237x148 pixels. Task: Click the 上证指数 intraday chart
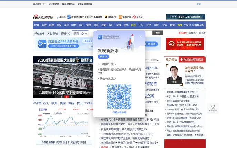click(x=66, y=125)
